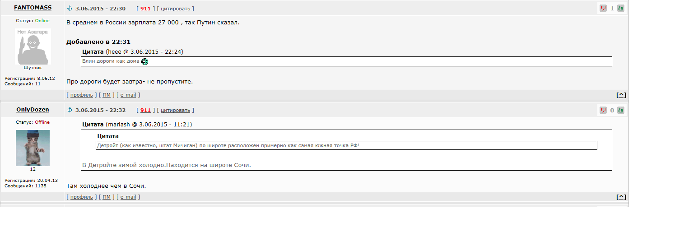Click FANTOMASS's default "Нет Аватара" avatar
The width and height of the screenshot is (698, 237).
(33, 46)
